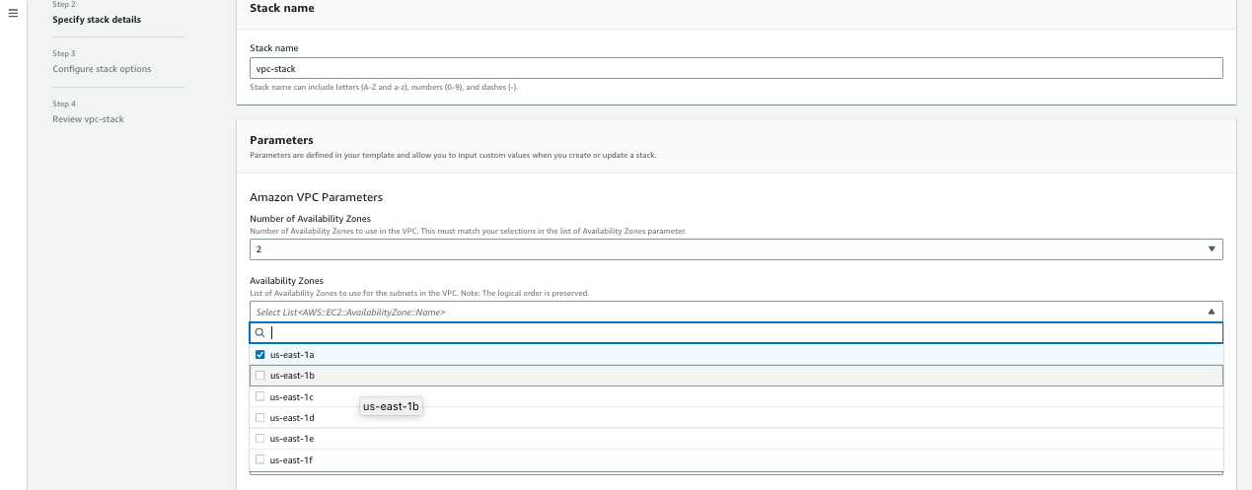Go to Step 2 Specify stack details

click(x=96, y=20)
